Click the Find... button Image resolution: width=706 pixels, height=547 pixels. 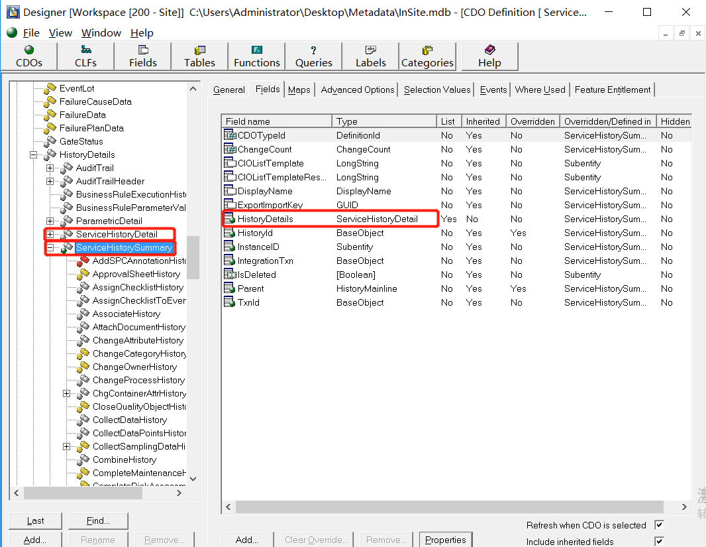tap(98, 520)
